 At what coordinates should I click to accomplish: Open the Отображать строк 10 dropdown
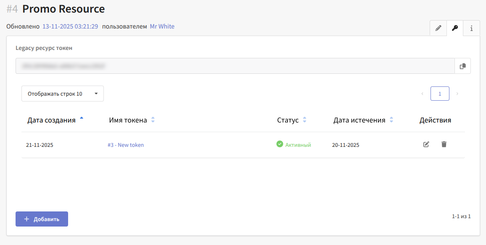click(x=63, y=94)
